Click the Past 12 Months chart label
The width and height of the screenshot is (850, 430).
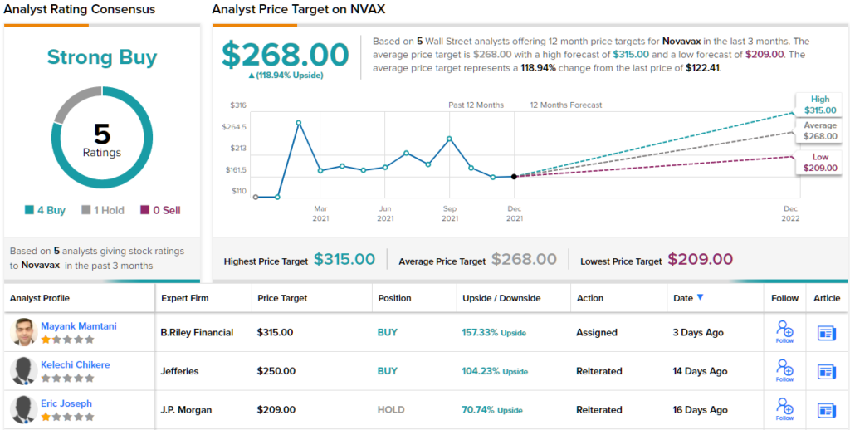(476, 105)
